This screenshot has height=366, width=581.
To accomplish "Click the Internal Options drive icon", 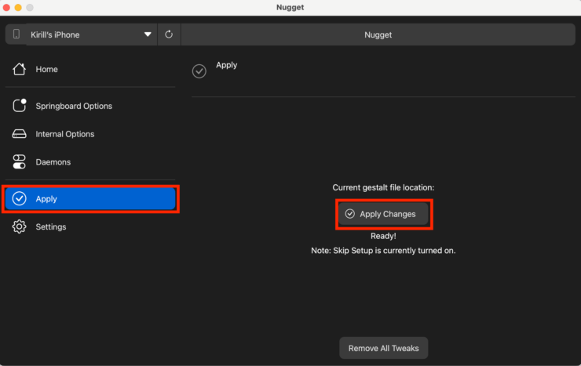I will click(x=20, y=134).
